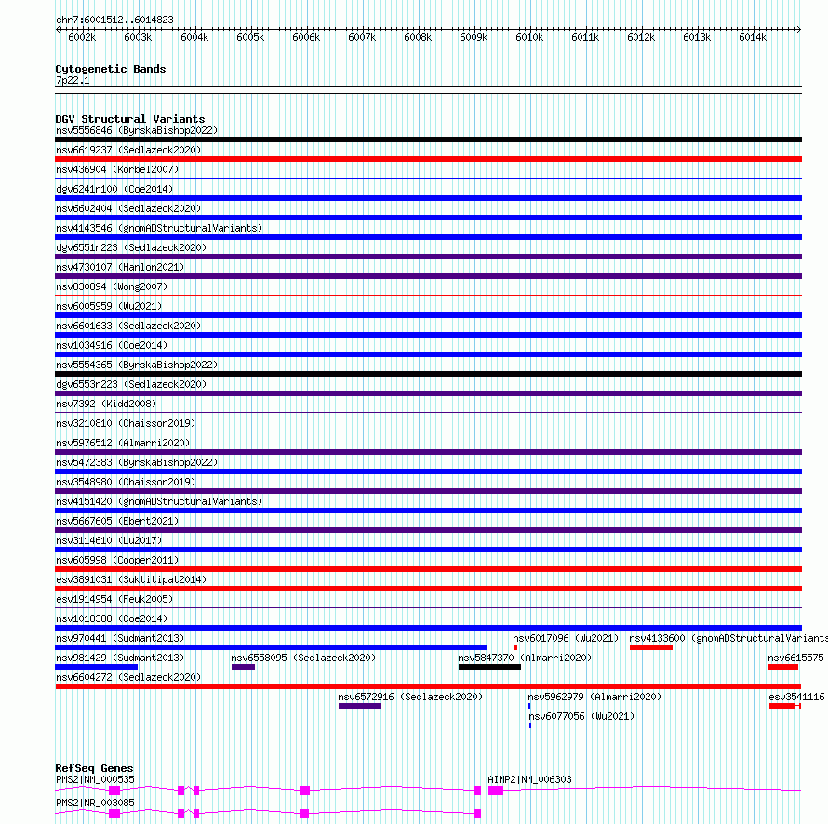Open transcript PMS2|NR_003085 label

(95, 803)
